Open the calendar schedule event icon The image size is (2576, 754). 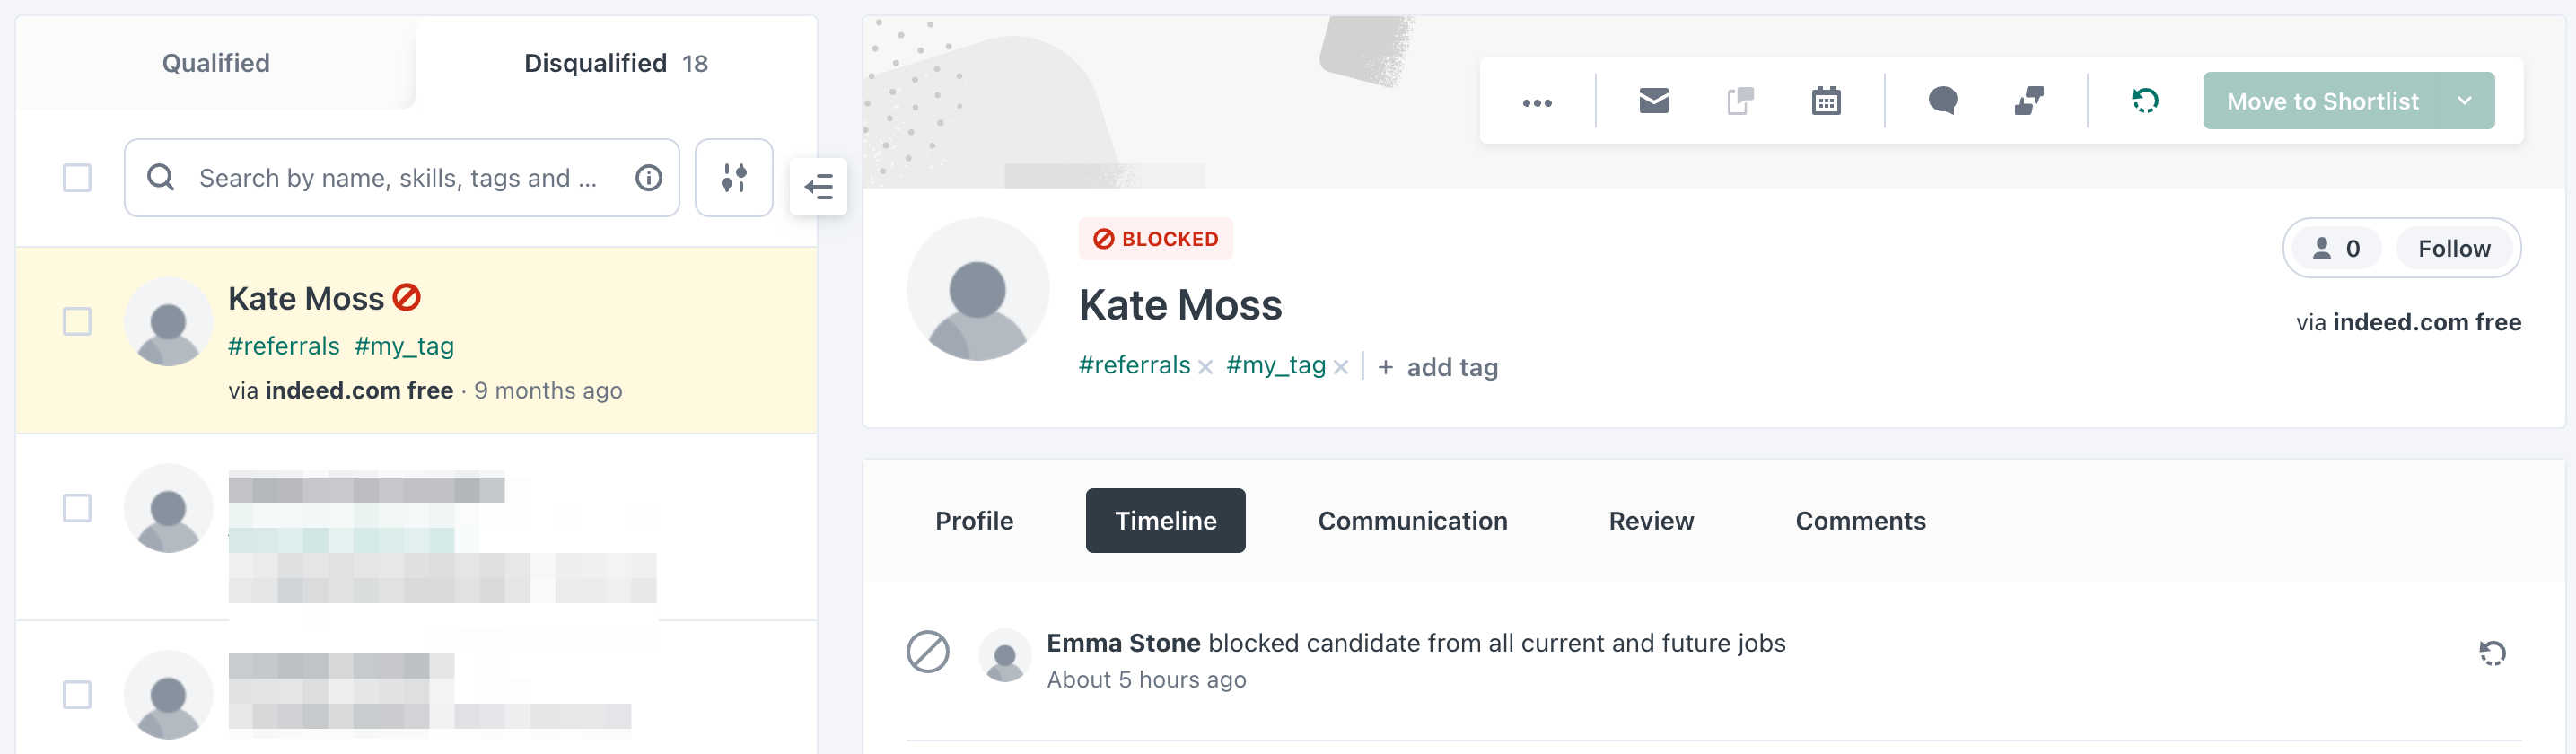1826,101
